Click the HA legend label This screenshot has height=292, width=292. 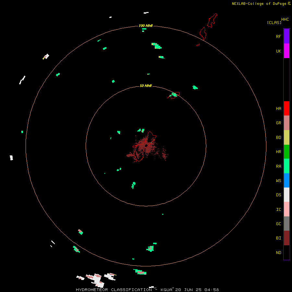279,108
